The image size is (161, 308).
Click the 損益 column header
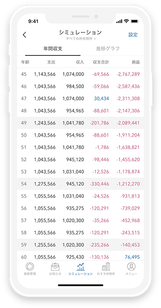136,62
